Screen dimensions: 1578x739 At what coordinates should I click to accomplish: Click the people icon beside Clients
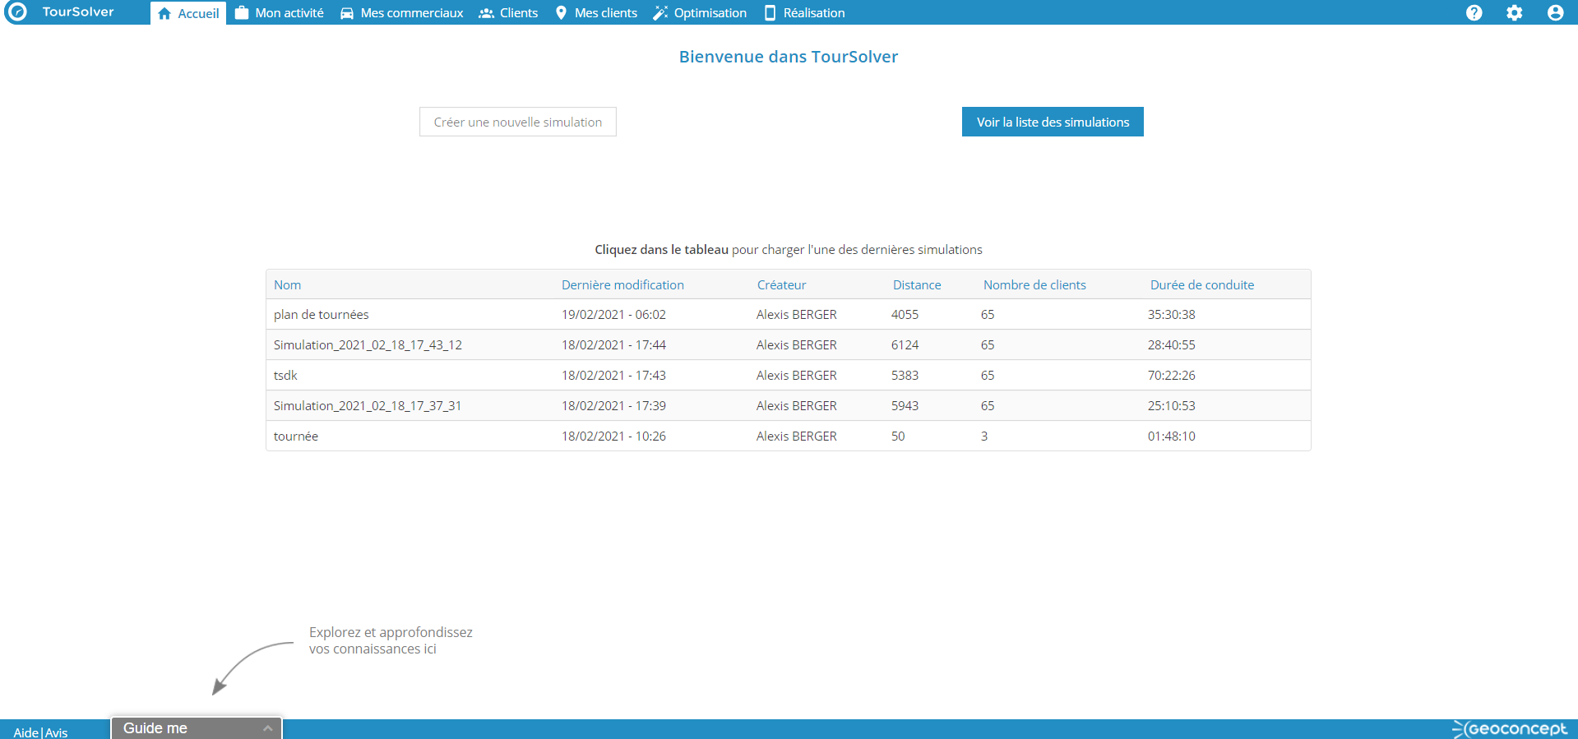click(x=487, y=13)
